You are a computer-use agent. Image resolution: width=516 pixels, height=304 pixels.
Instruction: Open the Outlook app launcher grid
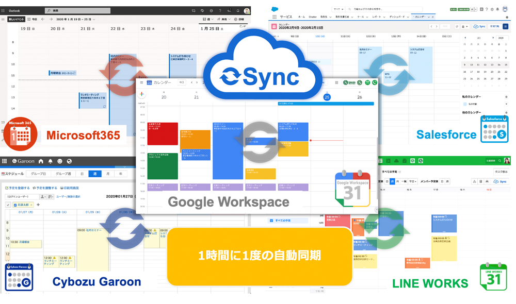tap(3, 10)
